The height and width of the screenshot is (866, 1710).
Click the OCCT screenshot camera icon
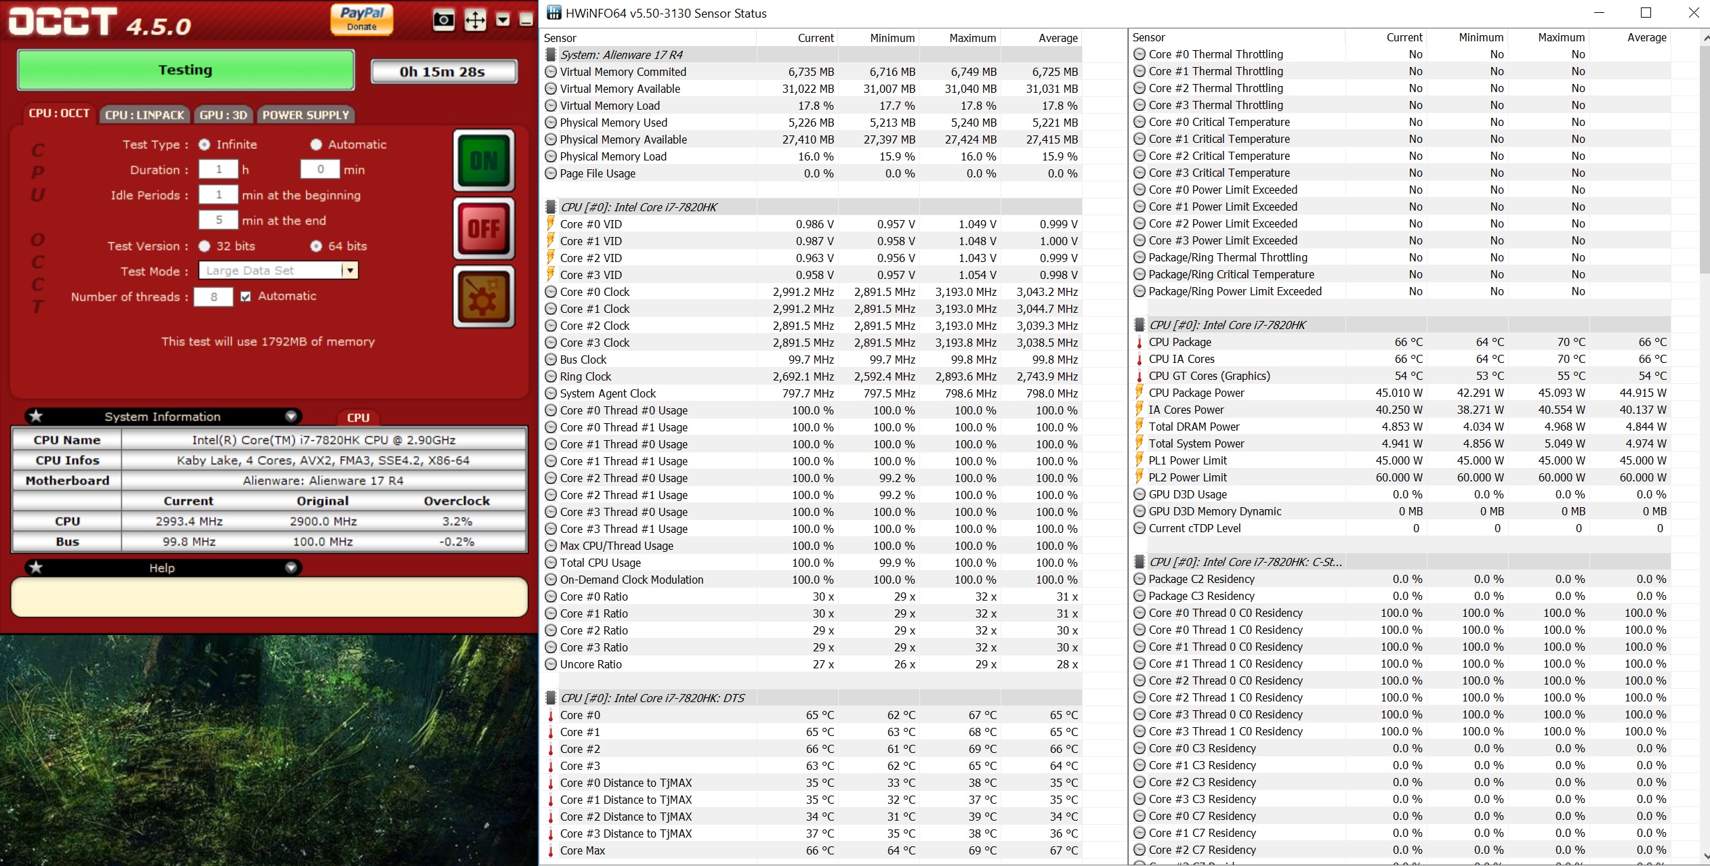point(444,20)
